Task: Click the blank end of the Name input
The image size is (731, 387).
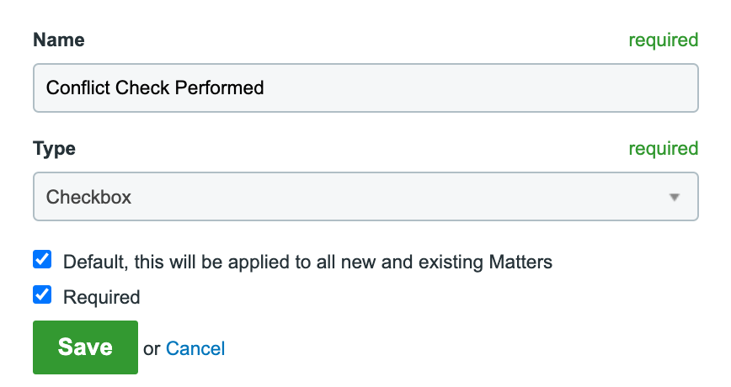Action: 480,88
